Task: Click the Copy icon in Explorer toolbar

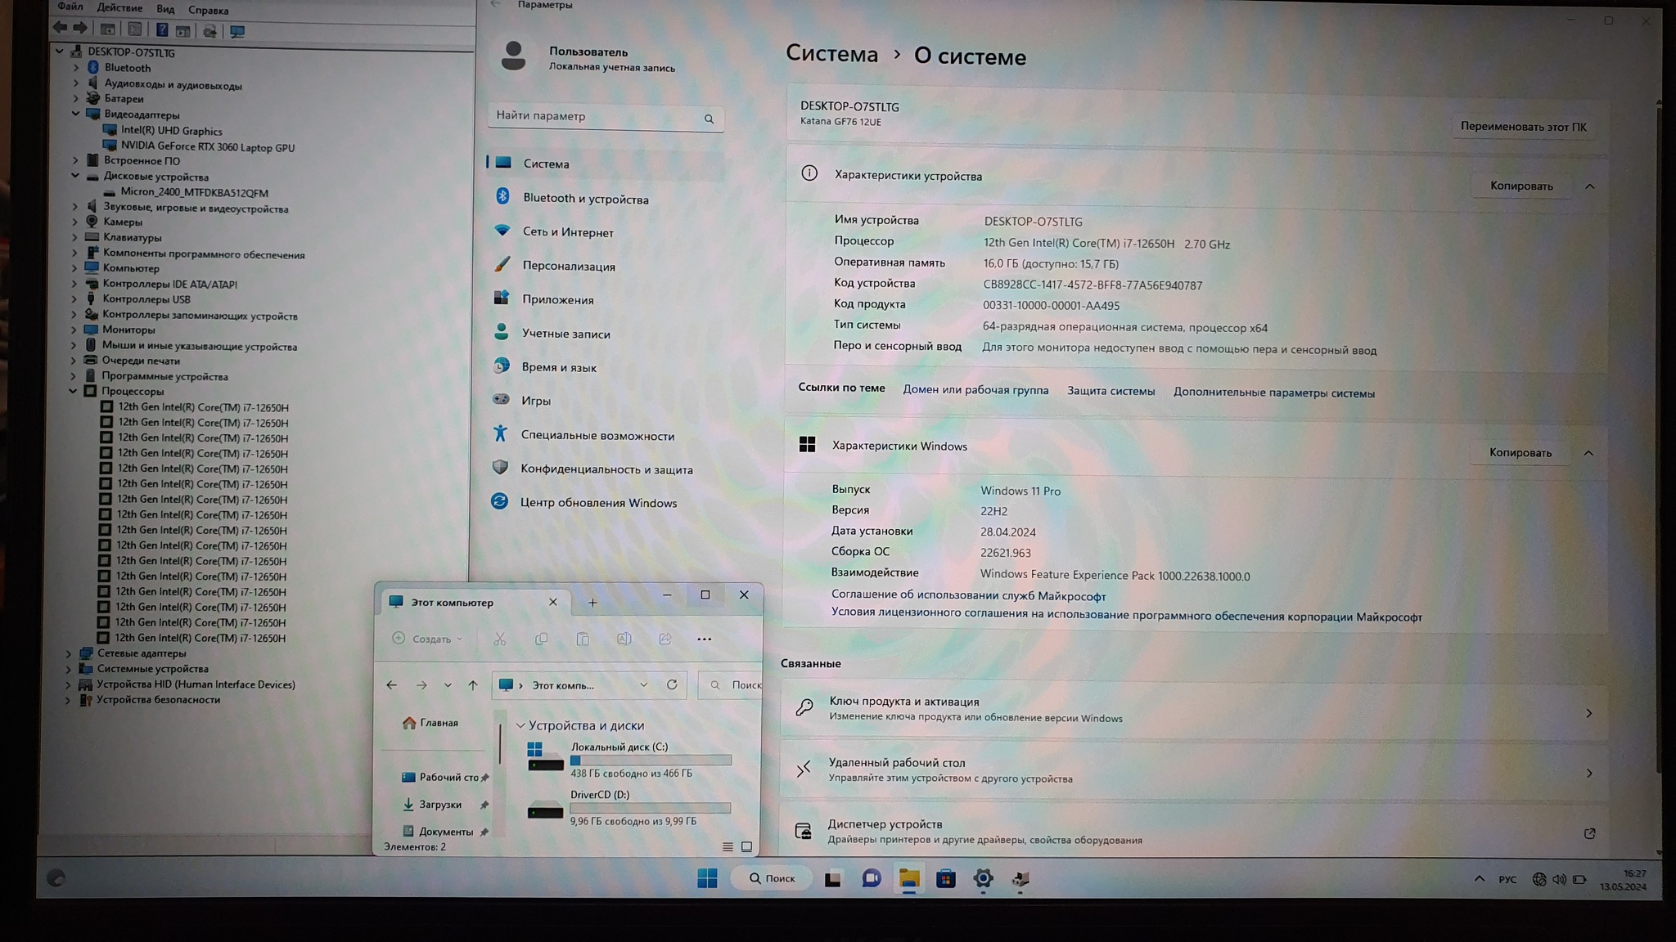Action: [x=541, y=639]
